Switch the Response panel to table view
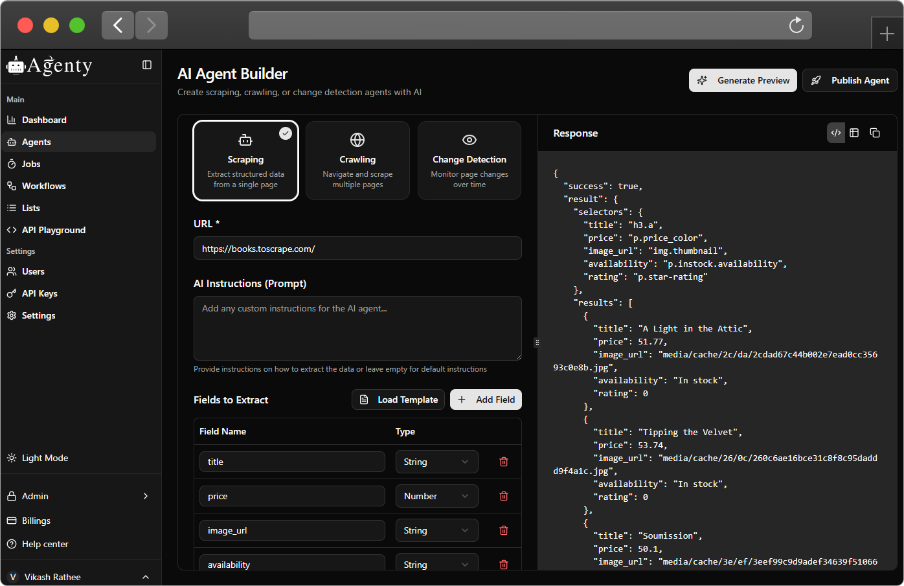Image resolution: width=904 pixels, height=586 pixels. tap(854, 133)
